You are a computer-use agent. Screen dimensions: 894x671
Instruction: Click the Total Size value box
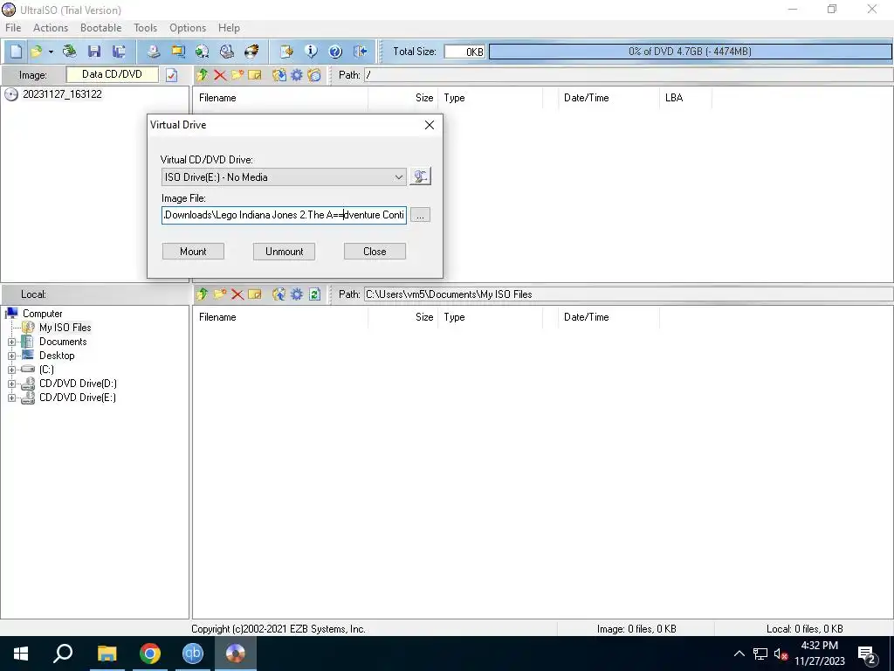click(464, 52)
